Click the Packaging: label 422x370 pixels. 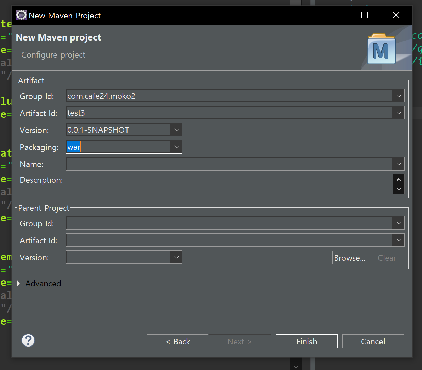tap(39, 147)
